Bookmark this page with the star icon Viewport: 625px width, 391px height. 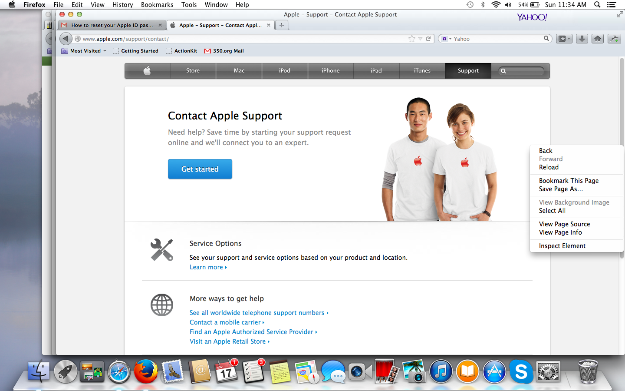tap(412, 39)
